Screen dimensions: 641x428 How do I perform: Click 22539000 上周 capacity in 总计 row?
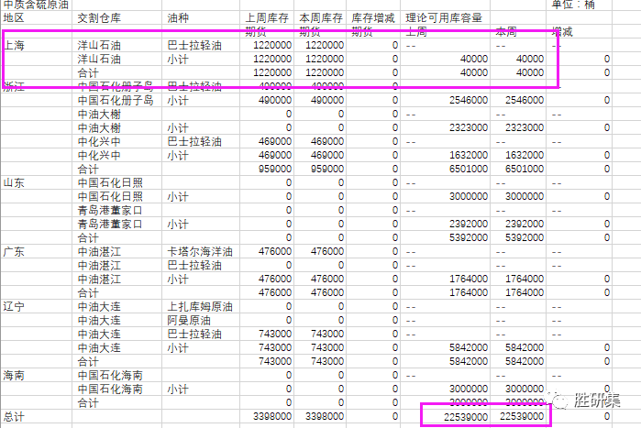click(466, 417)
